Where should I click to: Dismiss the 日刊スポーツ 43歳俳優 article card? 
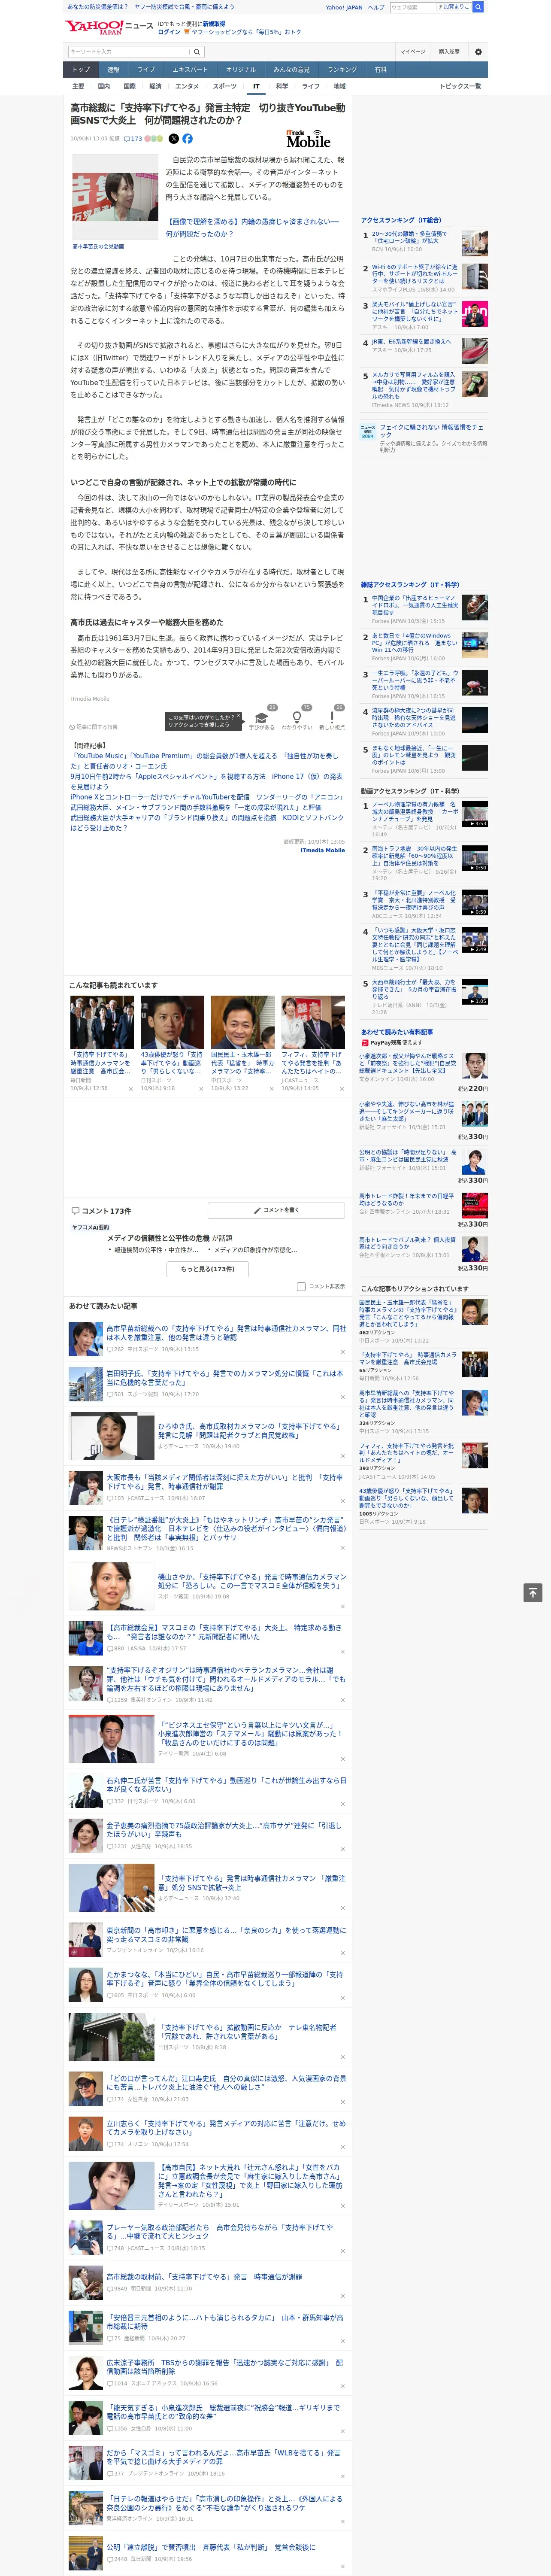201,1089
